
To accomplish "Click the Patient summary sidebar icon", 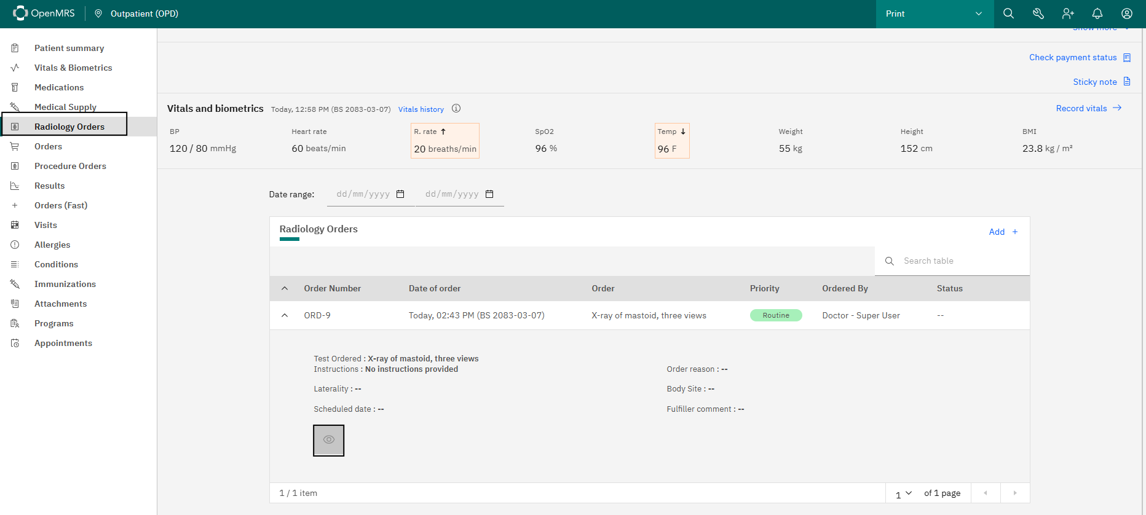I will click(x=15, y=48).
